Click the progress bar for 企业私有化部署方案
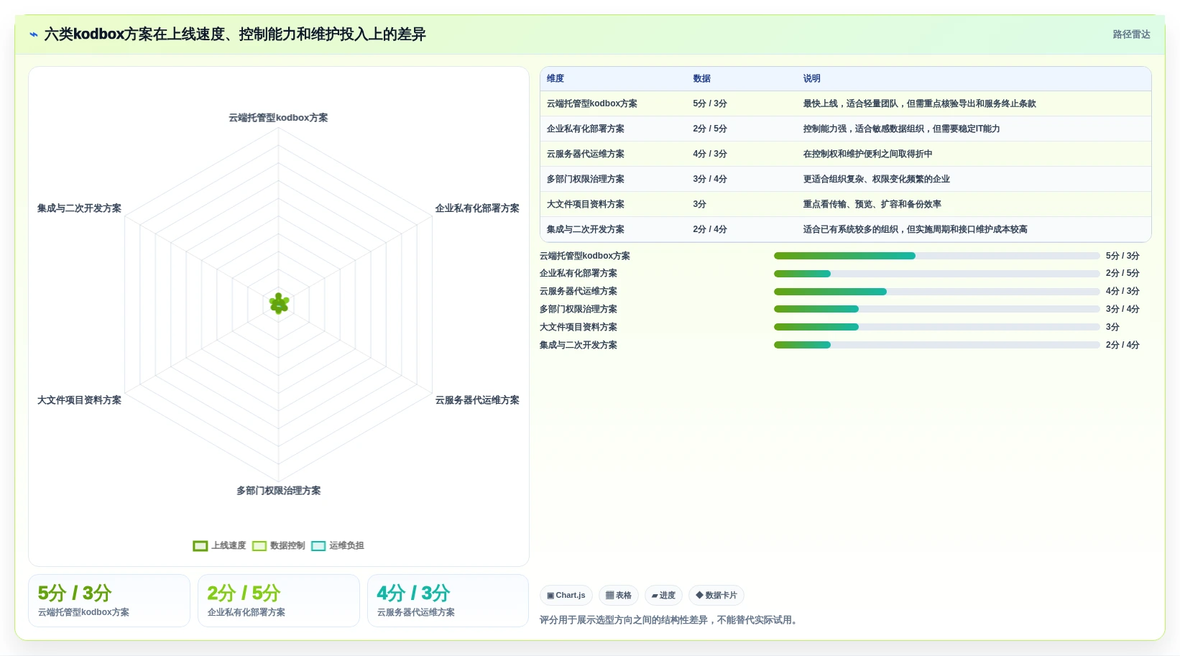This screenshot has height=656, width=1180. 936,274
